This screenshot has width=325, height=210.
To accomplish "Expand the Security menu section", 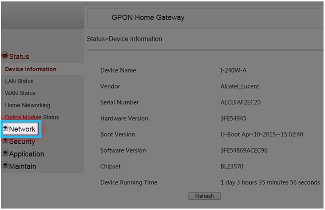I will coord(22,142).
